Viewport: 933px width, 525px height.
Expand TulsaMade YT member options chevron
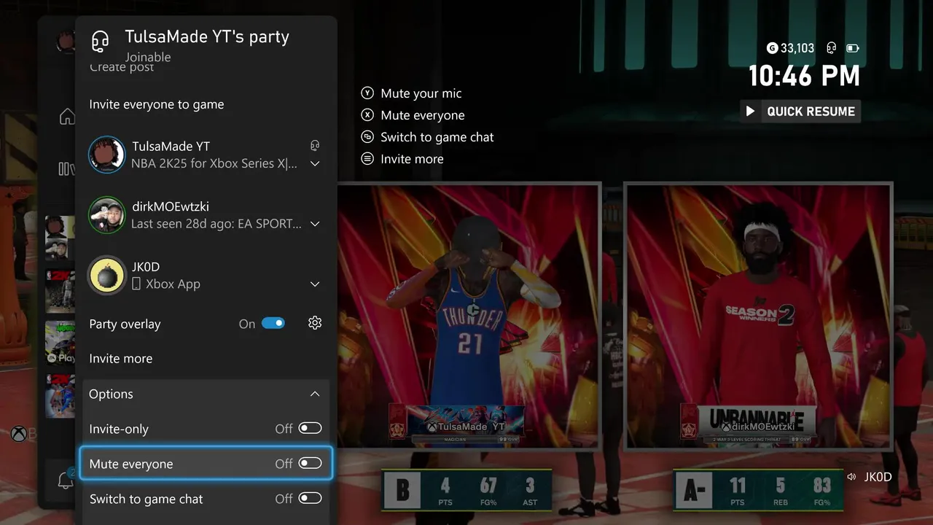pyautogui.click(x=315, y=164)
